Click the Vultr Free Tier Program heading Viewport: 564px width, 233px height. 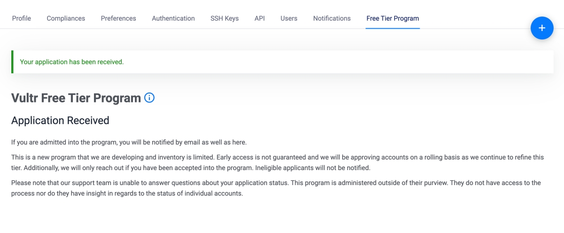pyautogui.click(x=76, y=98)
